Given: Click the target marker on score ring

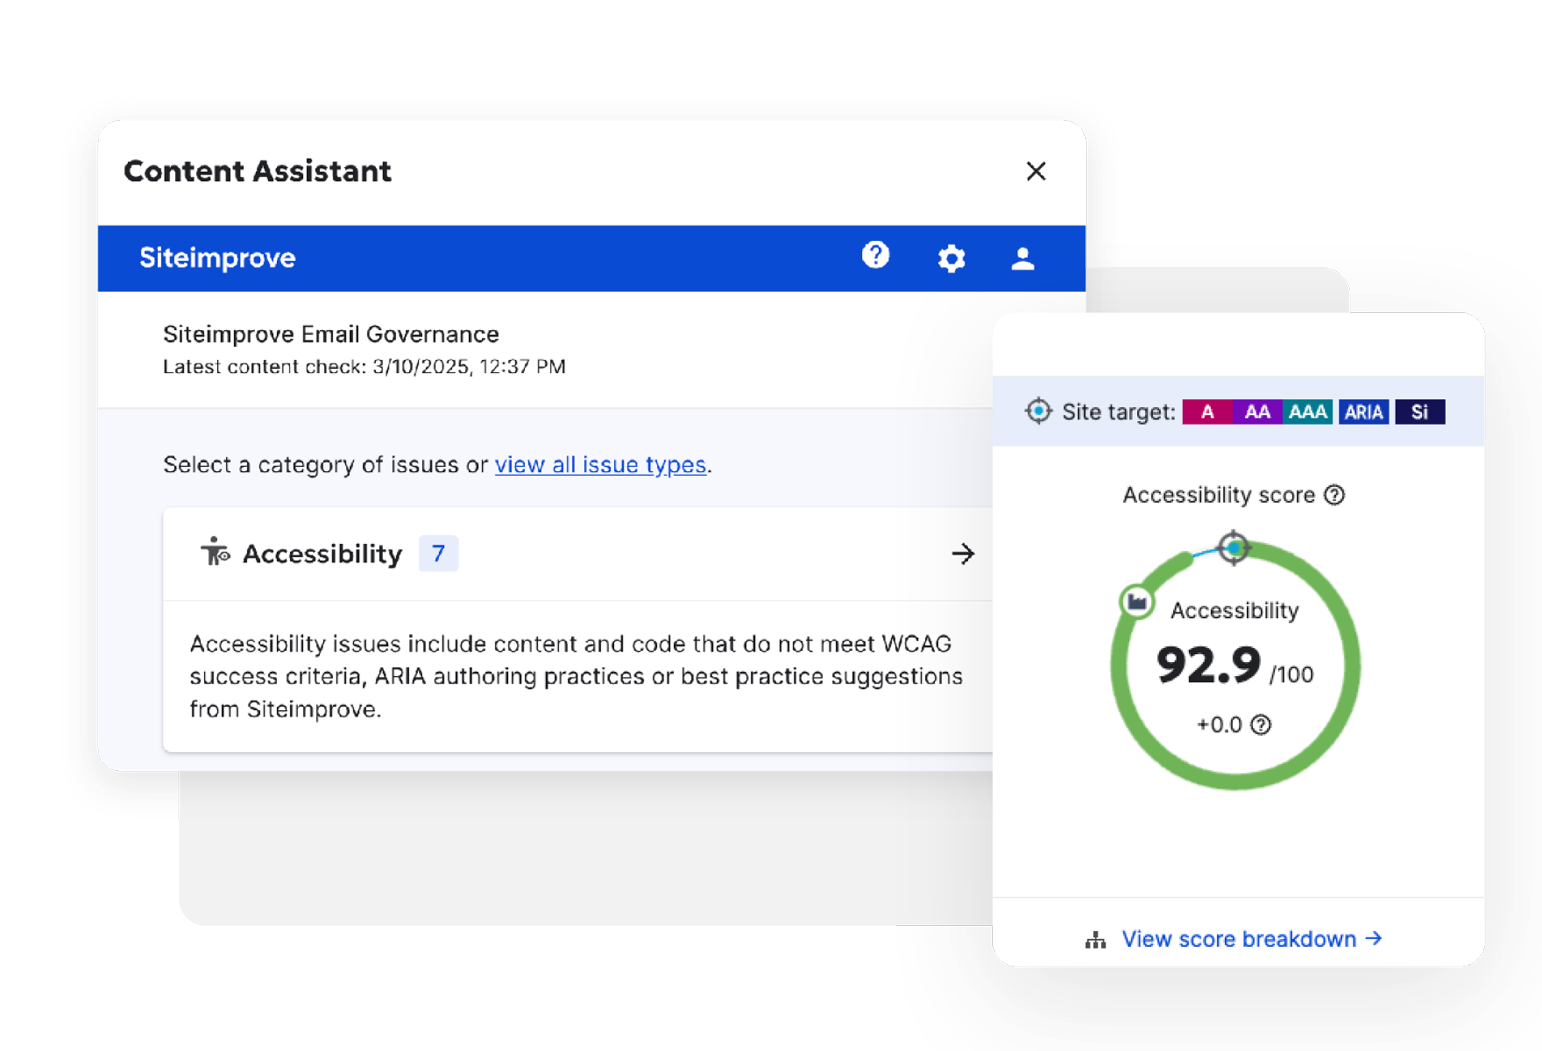Looking at the screenshot, I should tap(1234, 548).
